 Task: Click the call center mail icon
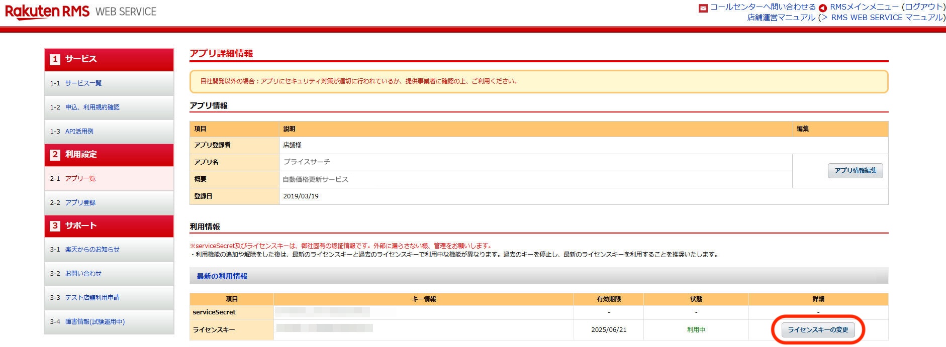click(703, 8)
